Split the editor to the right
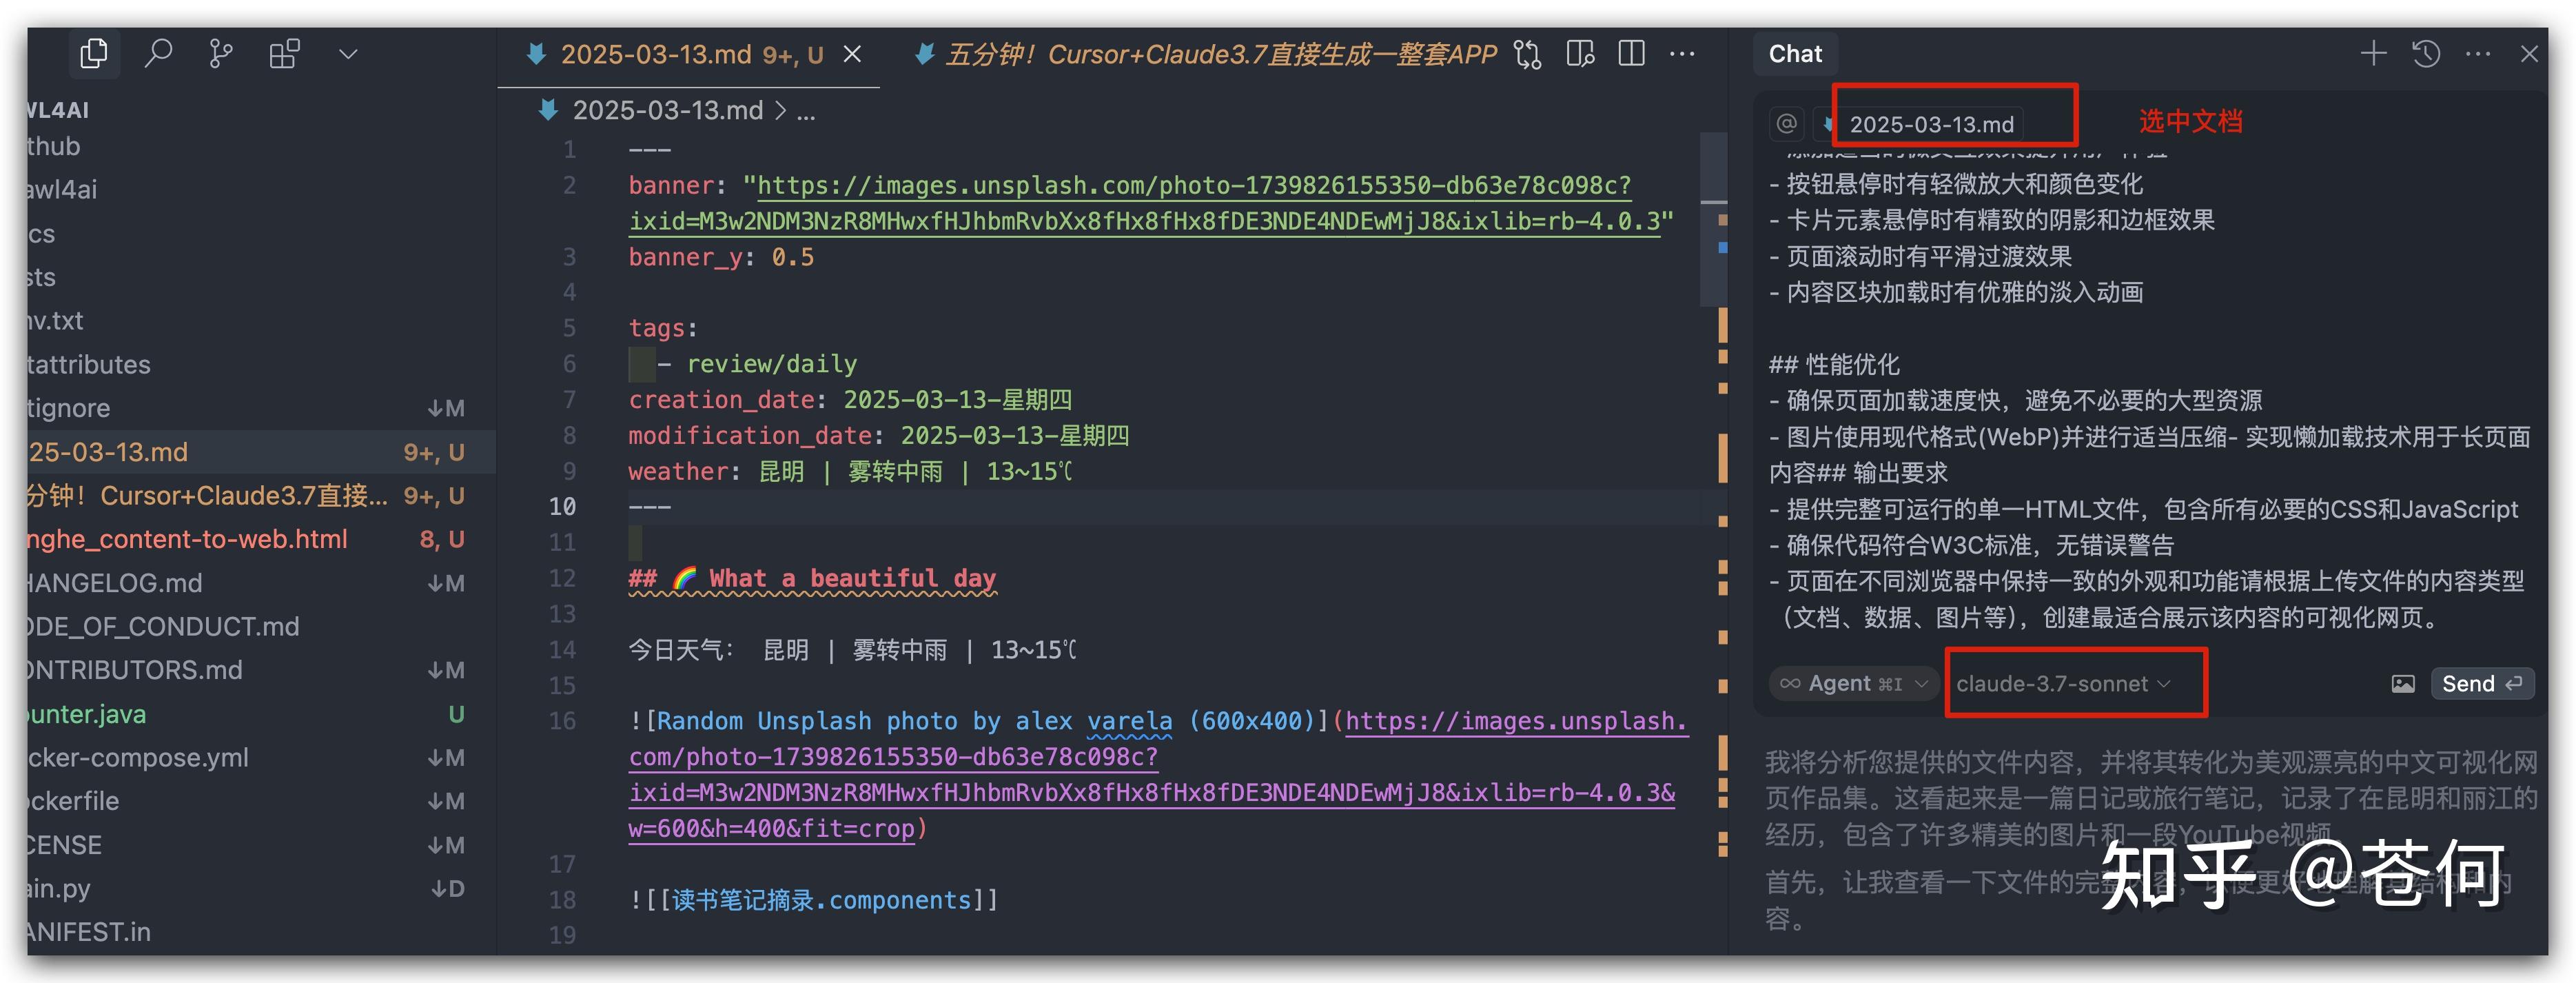This screenshot has width=2576, height=983. tap(1631, 54)
